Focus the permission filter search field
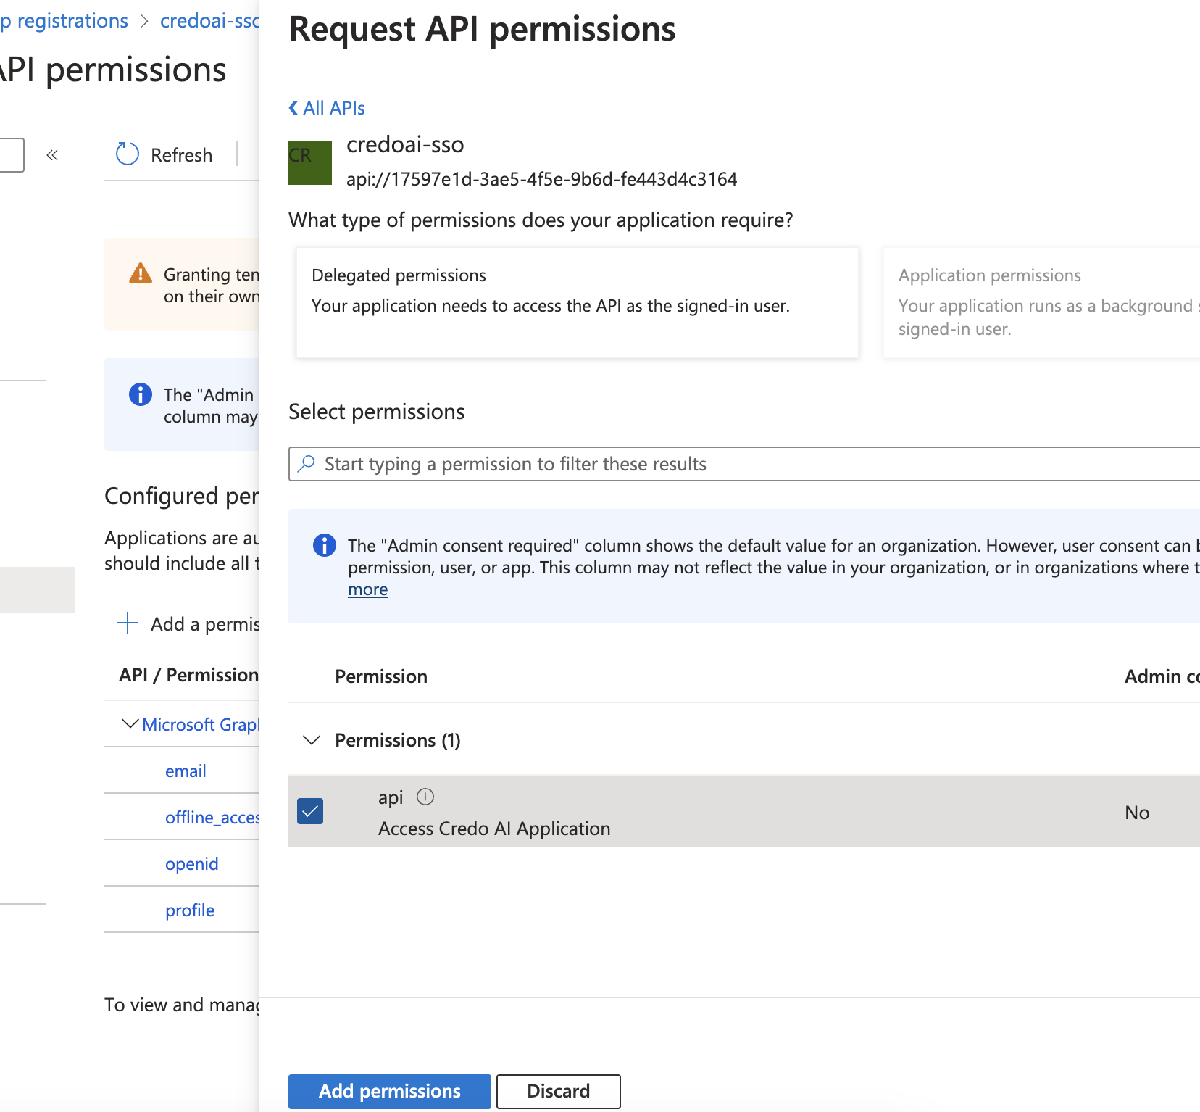 pyautogui.click(x=744, y=464)
